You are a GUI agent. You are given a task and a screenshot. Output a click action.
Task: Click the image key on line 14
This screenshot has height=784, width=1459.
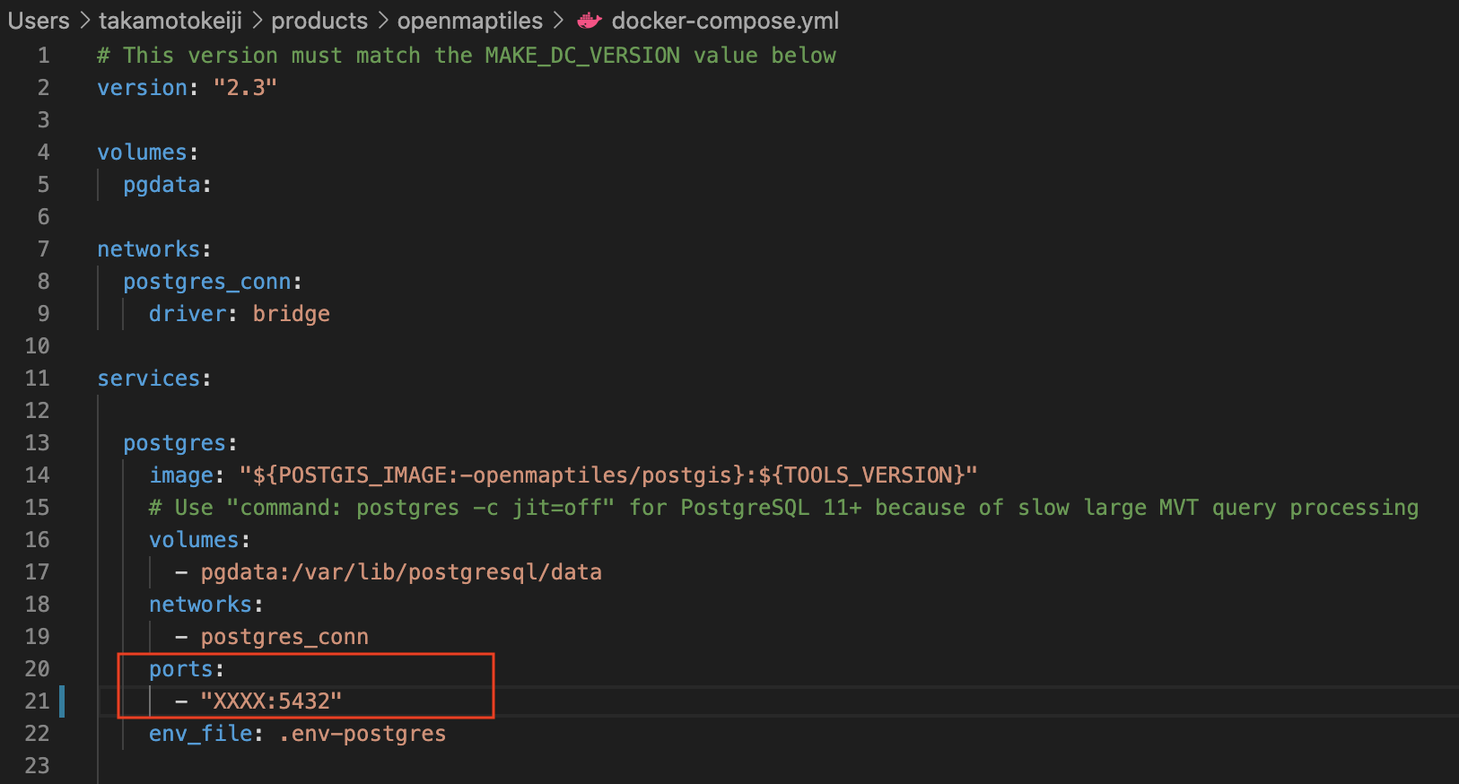tap(181, 475)
